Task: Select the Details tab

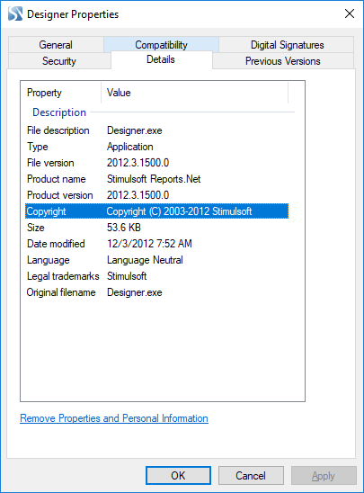Action: 161,59
